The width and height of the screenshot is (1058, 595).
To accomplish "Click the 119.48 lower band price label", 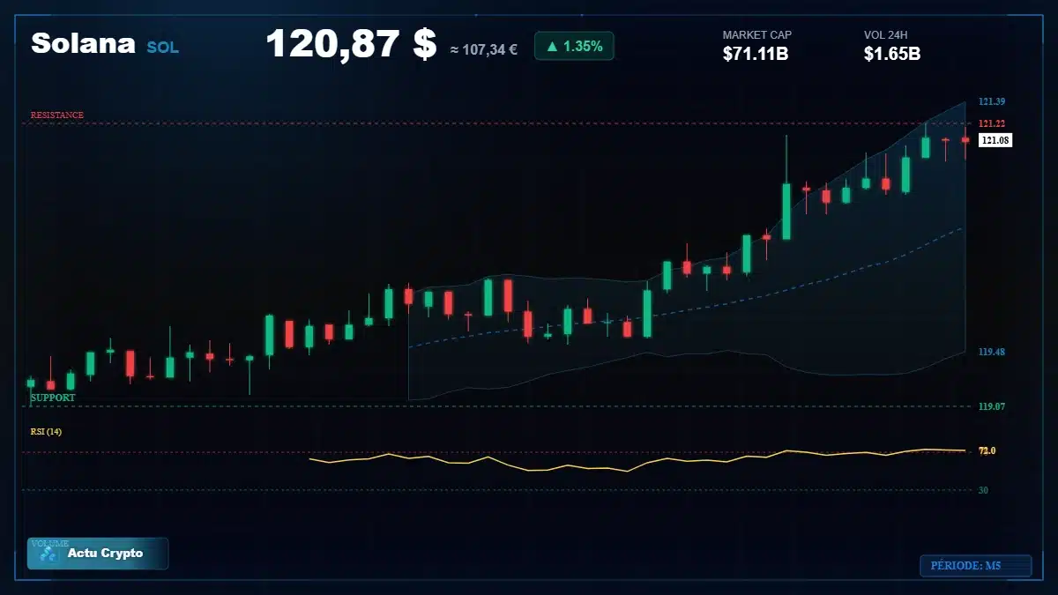I will pos(992,352).
